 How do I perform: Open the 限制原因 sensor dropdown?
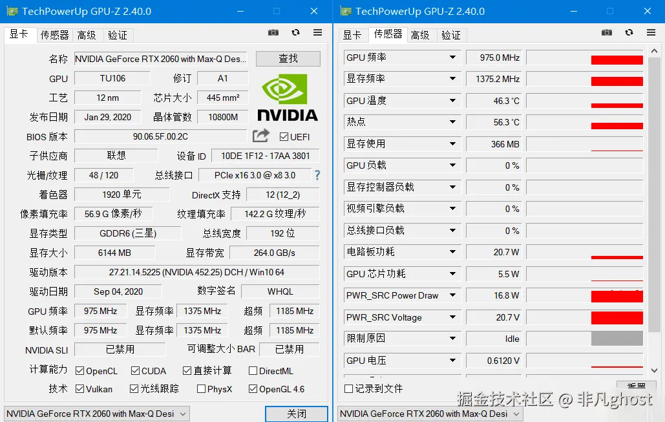coord(452,339)
